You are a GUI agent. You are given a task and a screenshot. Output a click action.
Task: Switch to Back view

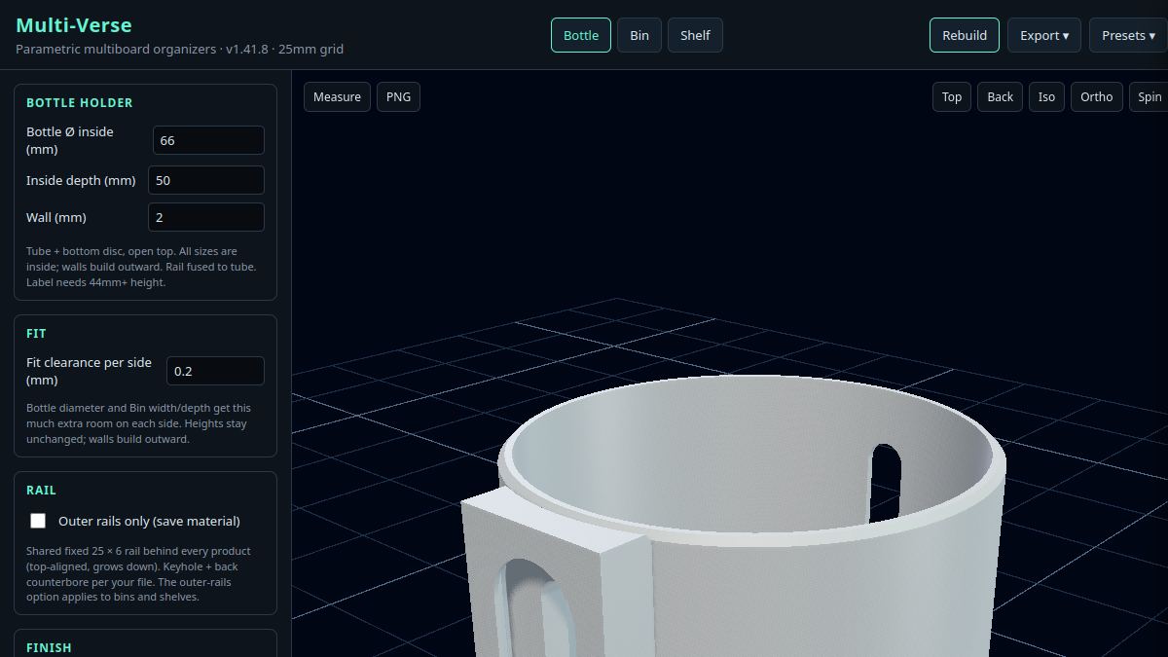pos(1000,97)
